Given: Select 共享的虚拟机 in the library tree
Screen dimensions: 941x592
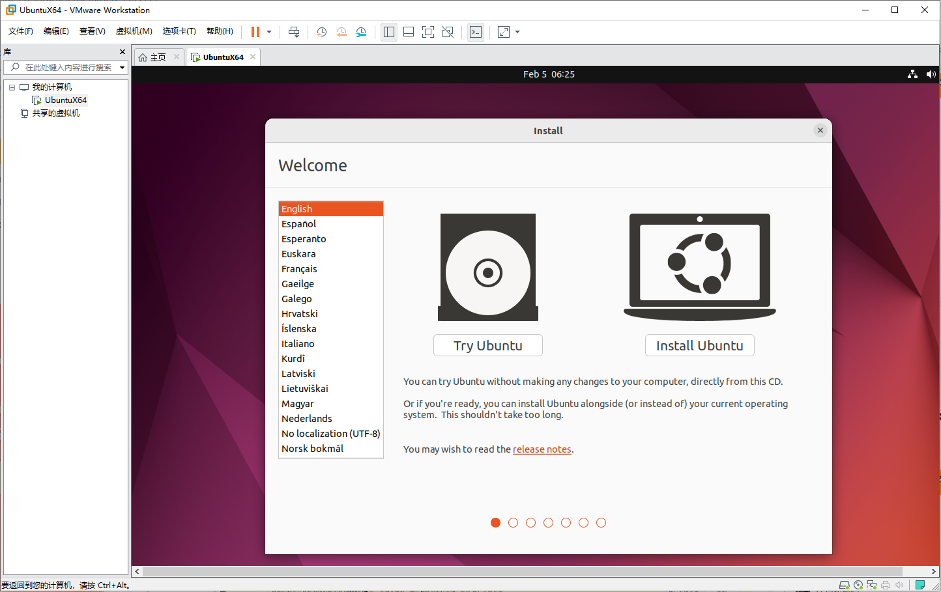Looking at the screenshot, I should 56,113.
